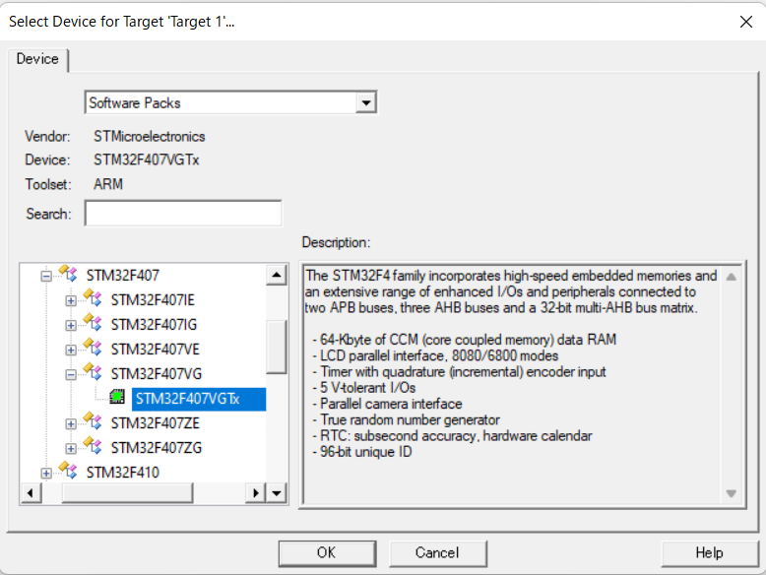This screenshot has width=766, height=575.
Task: Click device tree scroll up arrow
Action: point(277,275)
